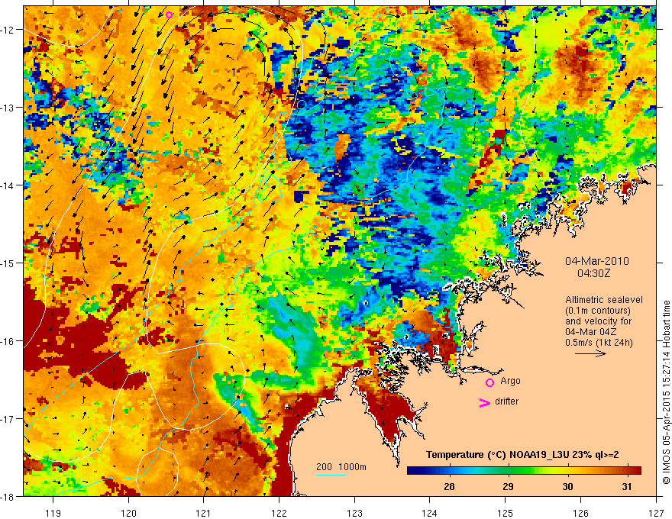Click latitude axis label -15
Screen dimensions: 672x519
pos(8,263)
